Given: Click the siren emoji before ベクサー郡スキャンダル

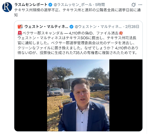Looking at the screenshot, I should click(x=20, y=33).
